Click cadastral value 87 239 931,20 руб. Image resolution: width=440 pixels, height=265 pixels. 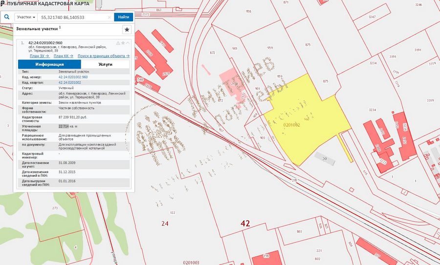[x=73, y=117]
